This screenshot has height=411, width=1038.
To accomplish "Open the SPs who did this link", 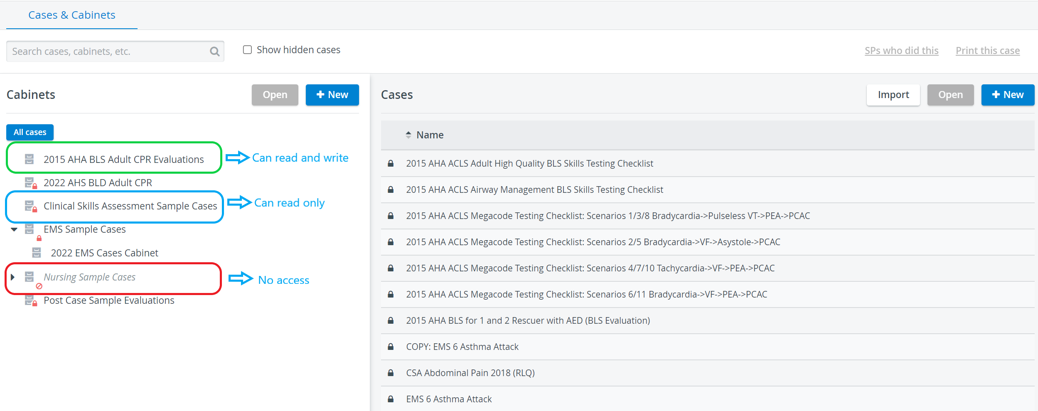I will [902, 51].
